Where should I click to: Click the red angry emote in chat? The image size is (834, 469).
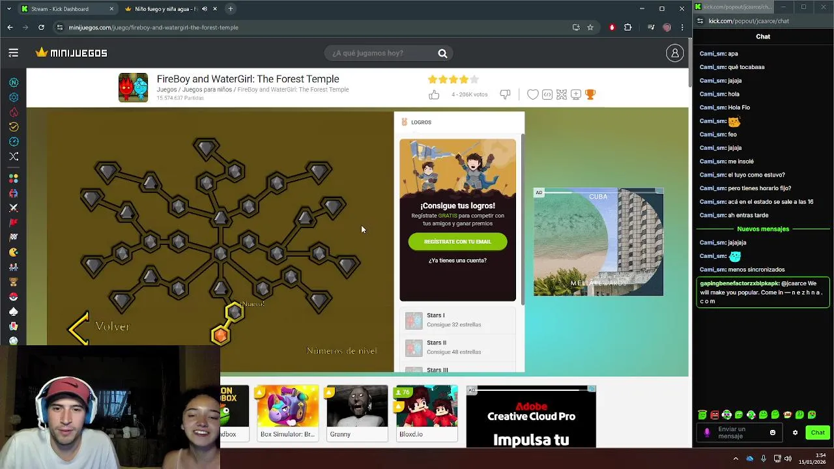(x=715, y=415)
